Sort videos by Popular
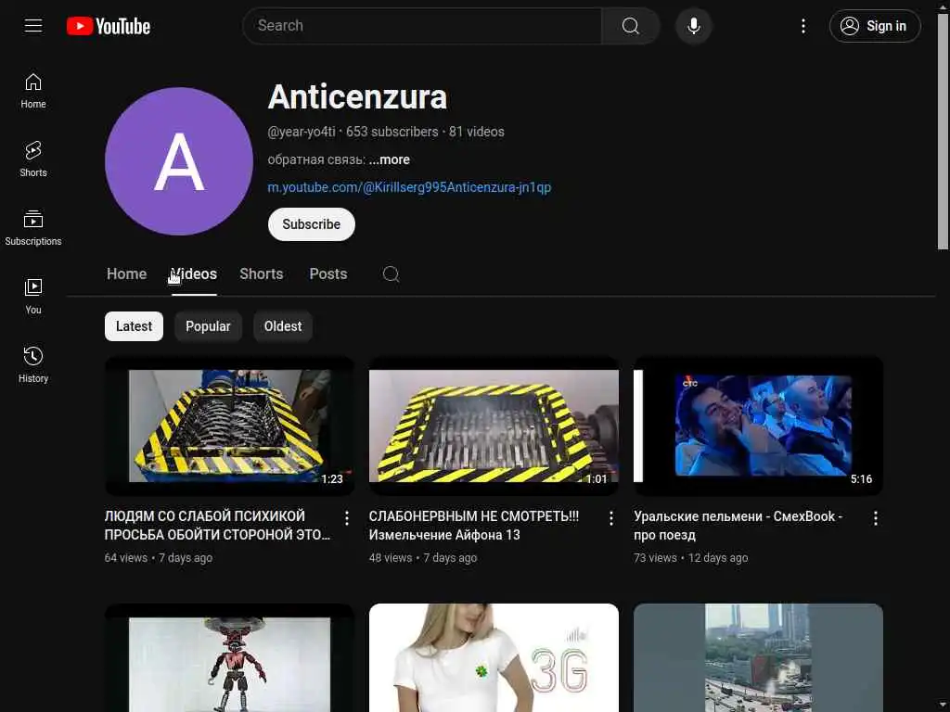Viewport: 950px width, 712px height. click(x=208, y=326)
